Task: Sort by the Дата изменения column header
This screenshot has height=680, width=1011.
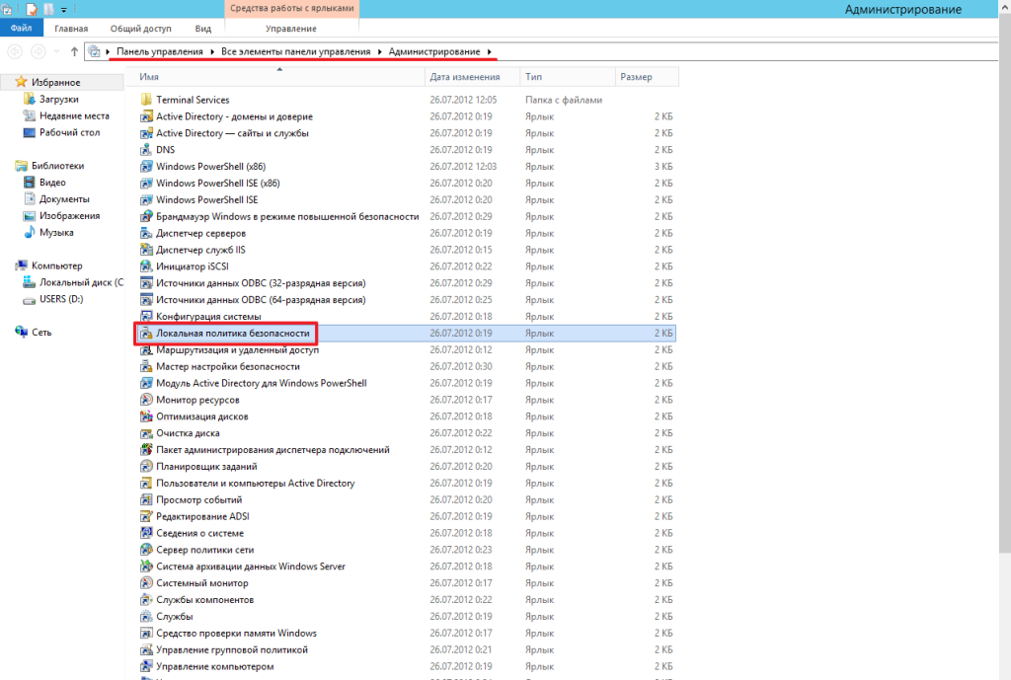Action: [464, 76]
